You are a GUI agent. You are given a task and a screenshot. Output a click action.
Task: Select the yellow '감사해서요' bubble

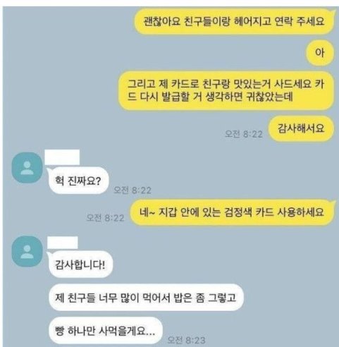coord(301,128)
